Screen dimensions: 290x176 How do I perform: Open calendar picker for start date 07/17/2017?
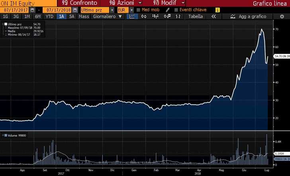pos(32,10)
